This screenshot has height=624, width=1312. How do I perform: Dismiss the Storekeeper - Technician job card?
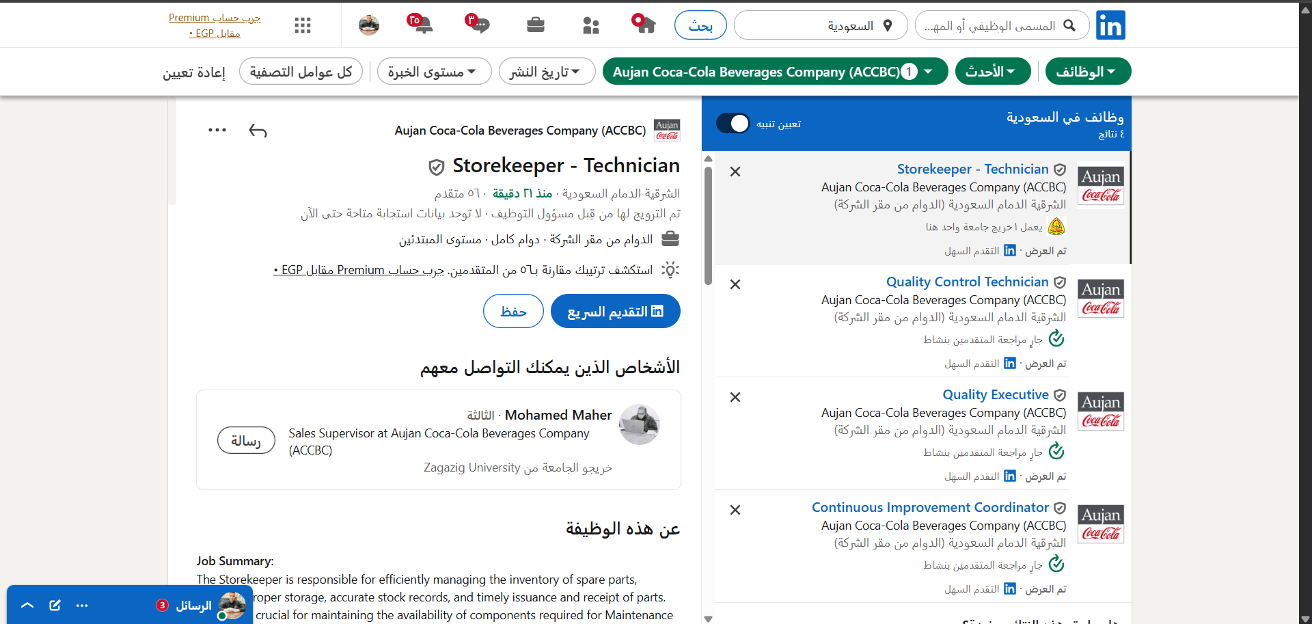point(735,172)
